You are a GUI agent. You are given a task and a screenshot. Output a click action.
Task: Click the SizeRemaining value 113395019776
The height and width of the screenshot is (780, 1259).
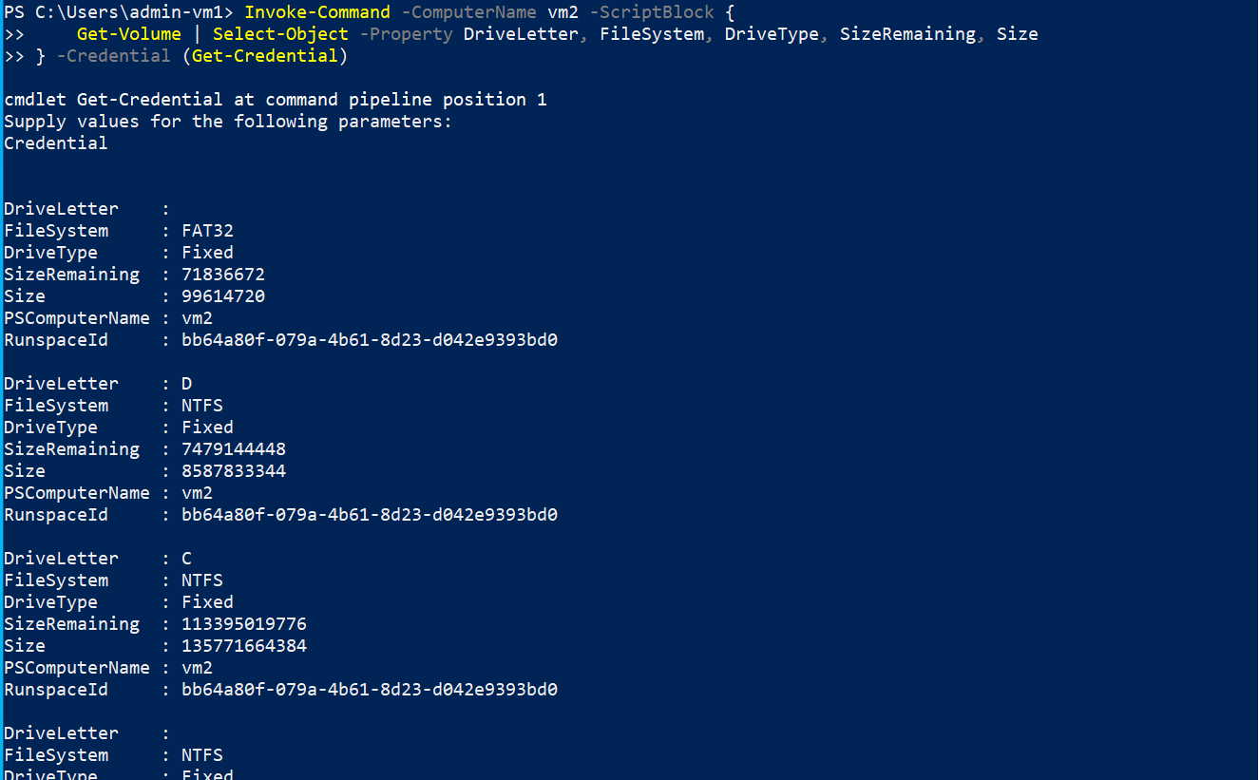[x=244, y=624]
